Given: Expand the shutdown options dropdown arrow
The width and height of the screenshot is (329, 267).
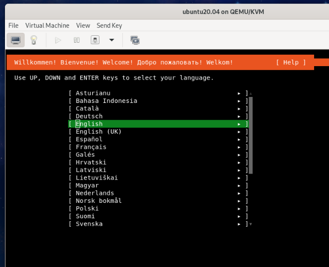Looking at the screenshot, I should click(x=111, y=40).
